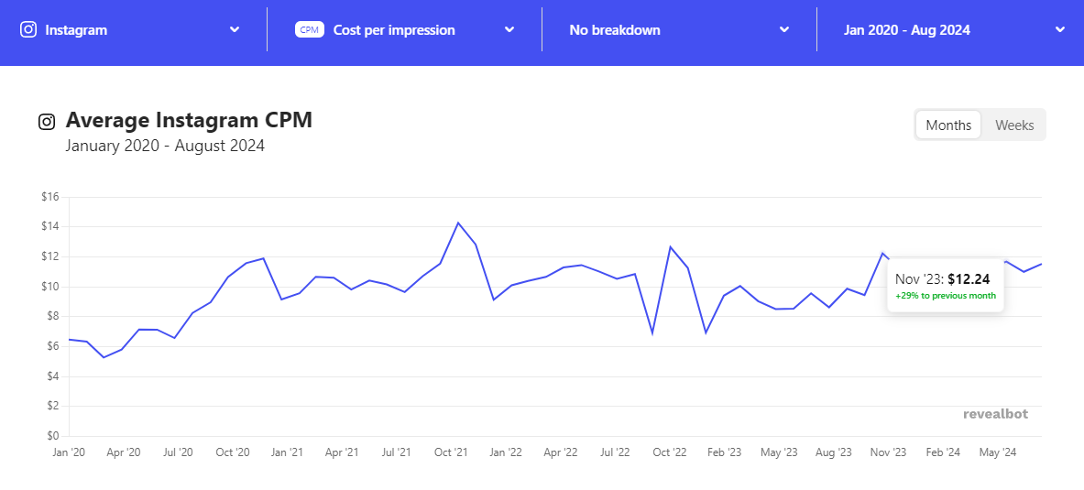This screenshot has height=490, width=1084.
Task: Expand the No breakdown dropdown chevron
Action: coord(784,29)
